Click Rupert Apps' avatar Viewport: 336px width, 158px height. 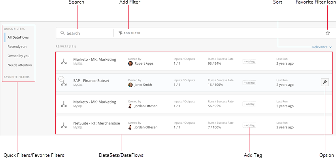tap(130, 63)
